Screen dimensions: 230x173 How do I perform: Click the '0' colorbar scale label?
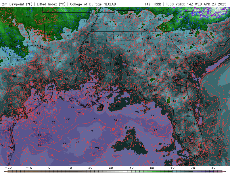[x=49, y=168]
